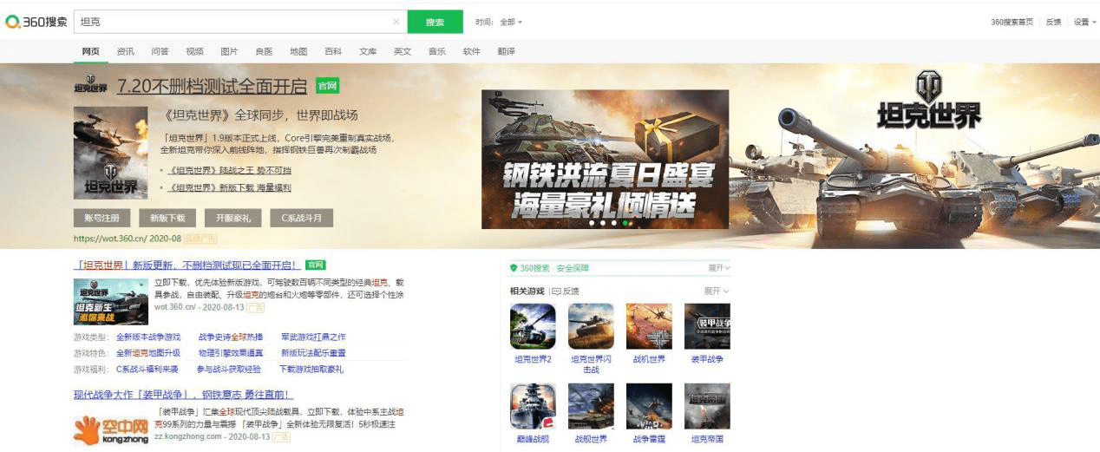Clear the search box with the X icon
Screen dimensions: 1100x452
point(396,22)
